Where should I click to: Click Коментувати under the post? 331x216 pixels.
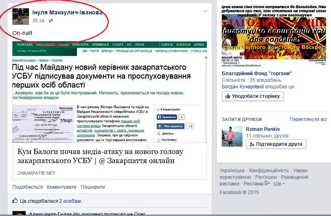point(61,187)
